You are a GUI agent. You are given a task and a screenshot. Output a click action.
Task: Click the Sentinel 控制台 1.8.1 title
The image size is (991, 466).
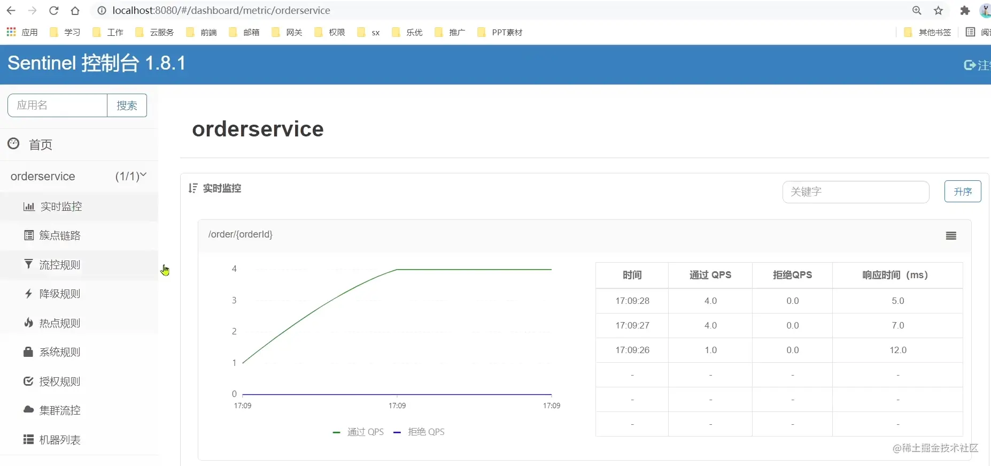97,63
